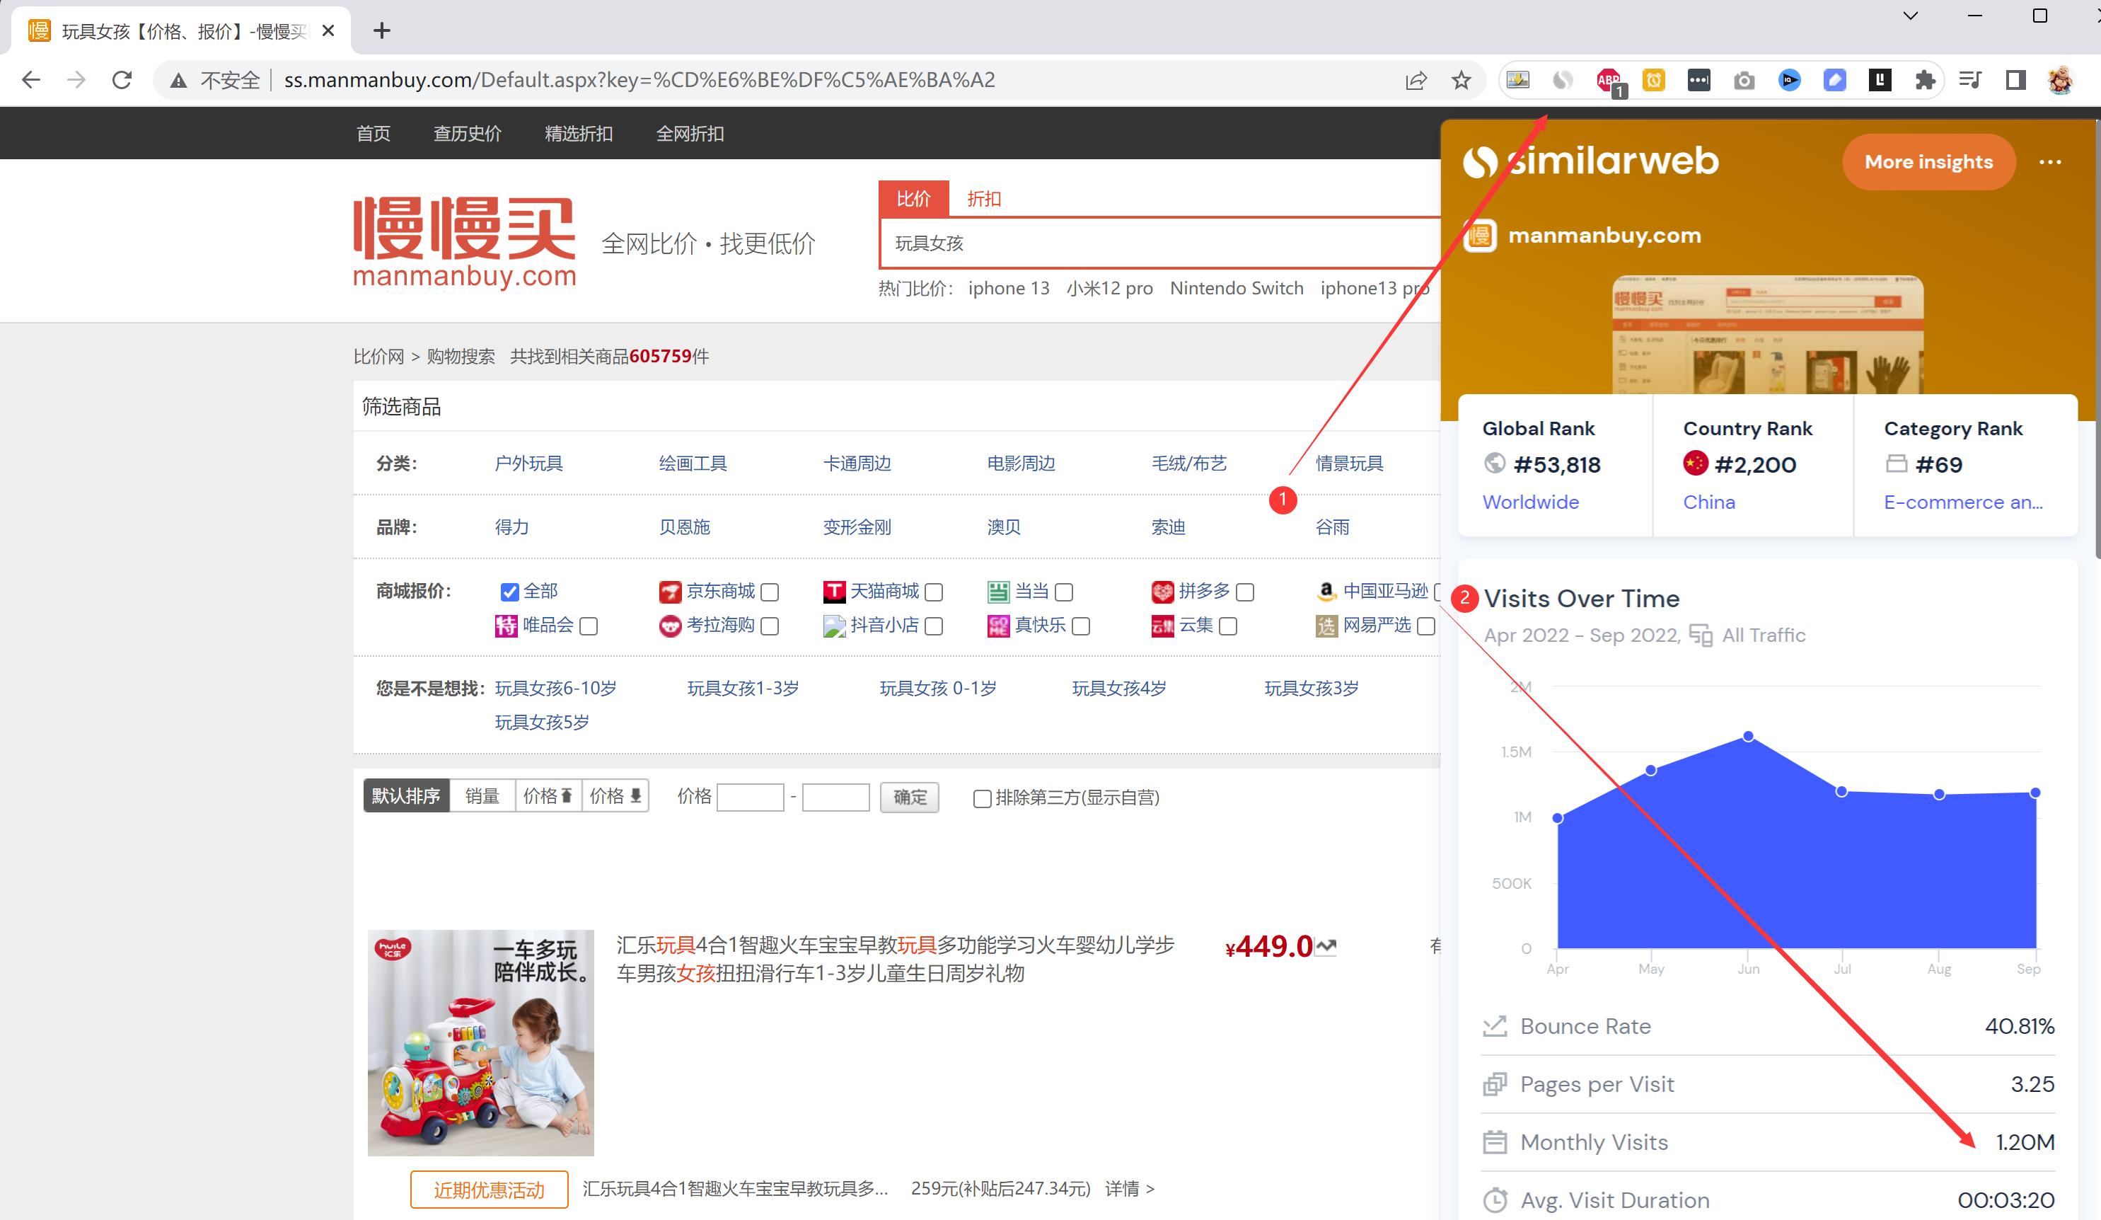Check the 京东商城 store filter
This screenshot has height=1220, width=2101.
tap(770, 592)
